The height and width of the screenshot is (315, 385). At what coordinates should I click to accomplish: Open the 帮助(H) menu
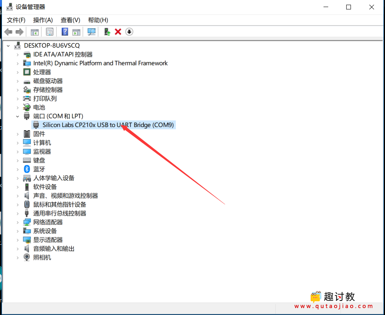[x=98, y=20]
